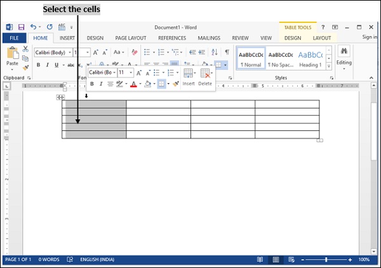381x268 pixels.
Task: Click the Insert table icon in mini toolbar
Action: coord(189,75)
